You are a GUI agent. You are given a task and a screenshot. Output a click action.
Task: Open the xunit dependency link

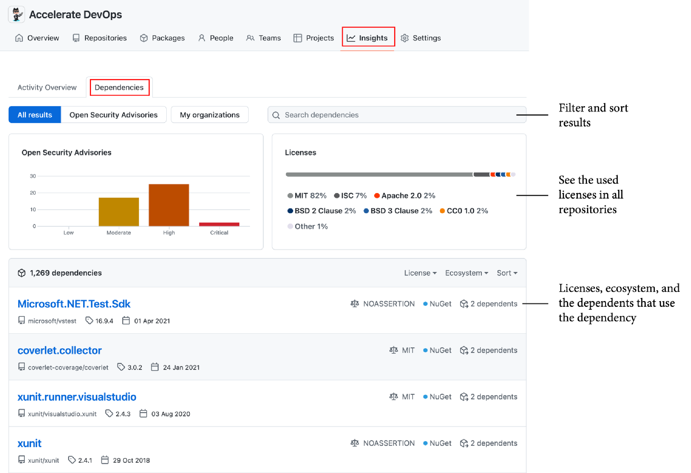pyautogui.click(x=29, y=443)
